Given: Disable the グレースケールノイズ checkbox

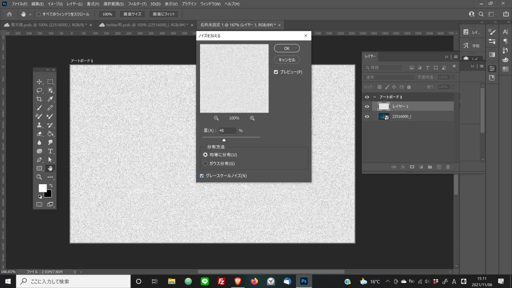Looking at the screenshot, I should pos(202,175).
